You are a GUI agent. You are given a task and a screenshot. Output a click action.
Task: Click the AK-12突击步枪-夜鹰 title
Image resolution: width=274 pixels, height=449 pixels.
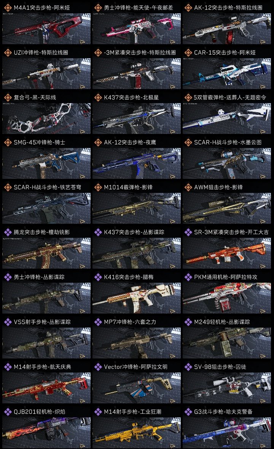tap(130, 142)
